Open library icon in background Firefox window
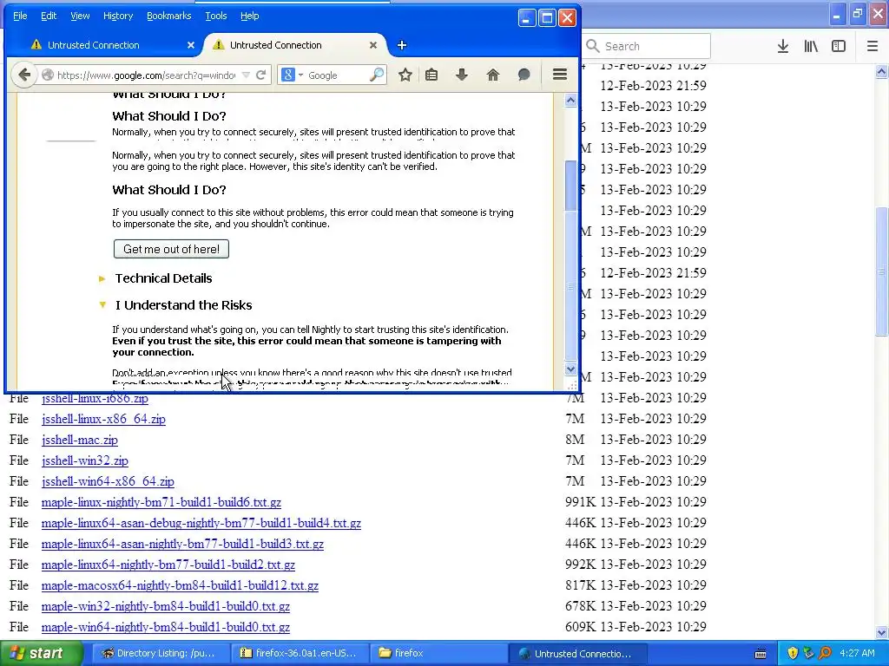Viewport: 889px width, 666px height. coord(811,46)
